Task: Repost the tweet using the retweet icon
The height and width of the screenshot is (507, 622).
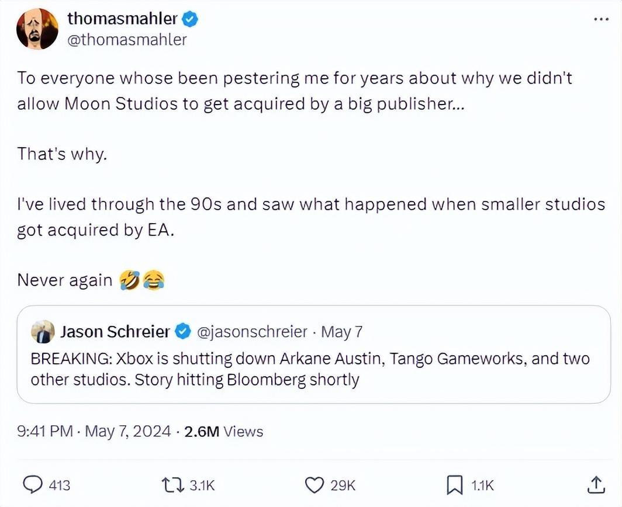Action: tap(172, 484)
